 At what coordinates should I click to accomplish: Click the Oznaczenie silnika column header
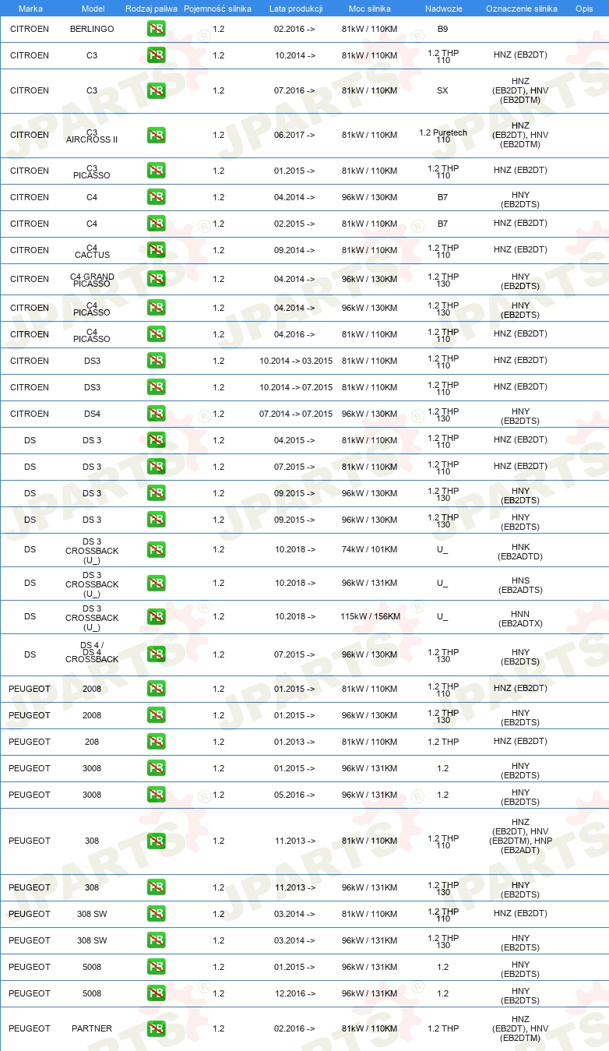coord(521,9)
